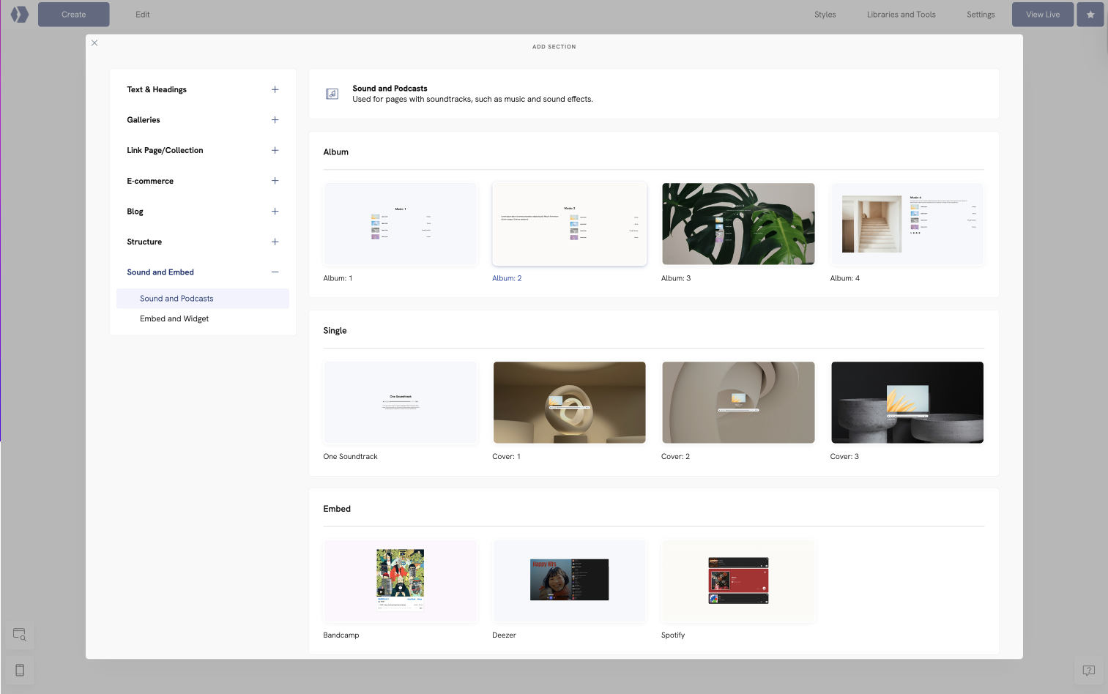The width and height of the screenshot is (1108, 694).
Task: Expand the Blog category
Action: point(275,211)
